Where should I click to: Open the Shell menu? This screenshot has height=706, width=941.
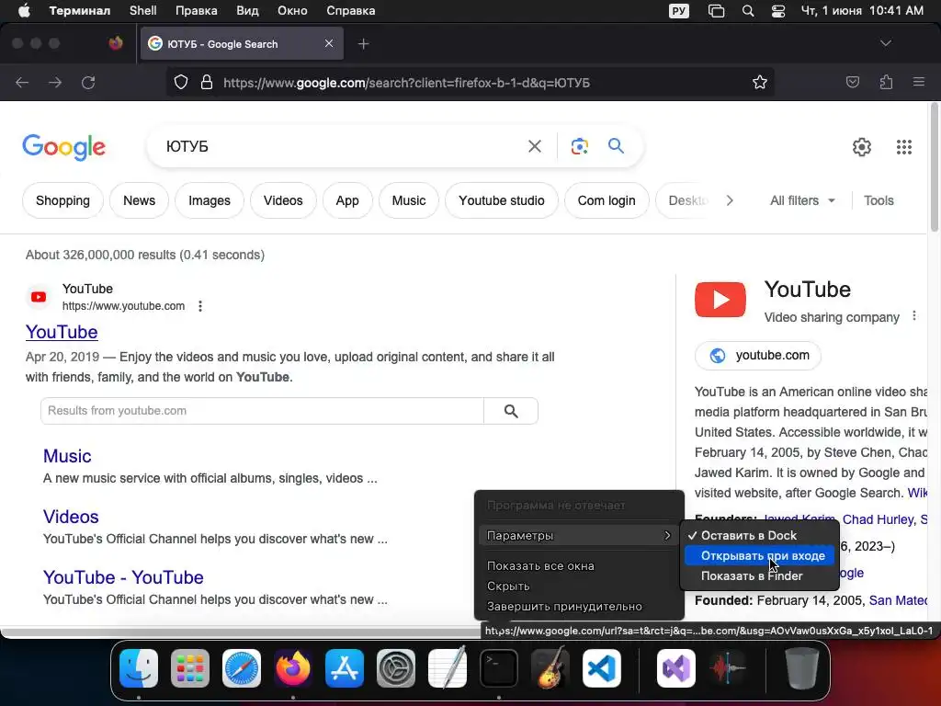tap(142, 11)
